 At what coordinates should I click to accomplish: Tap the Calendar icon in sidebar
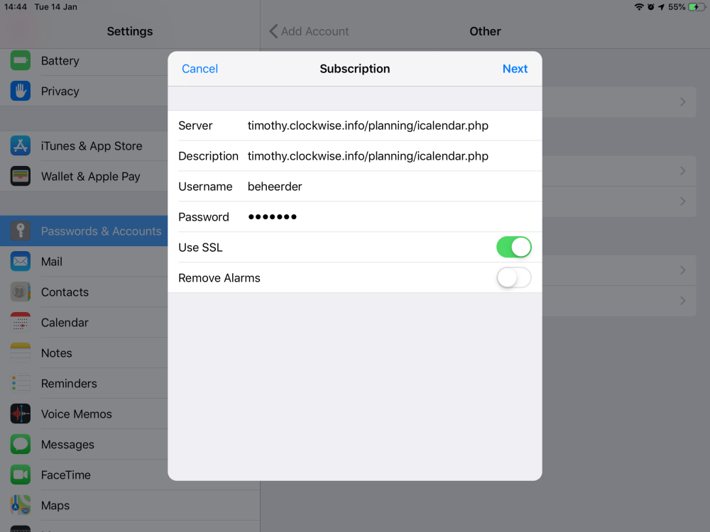[x=21, y=322]
